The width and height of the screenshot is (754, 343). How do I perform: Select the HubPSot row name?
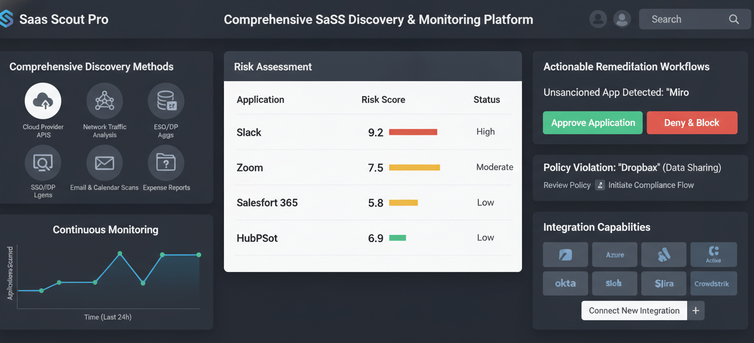coord(257,238)
